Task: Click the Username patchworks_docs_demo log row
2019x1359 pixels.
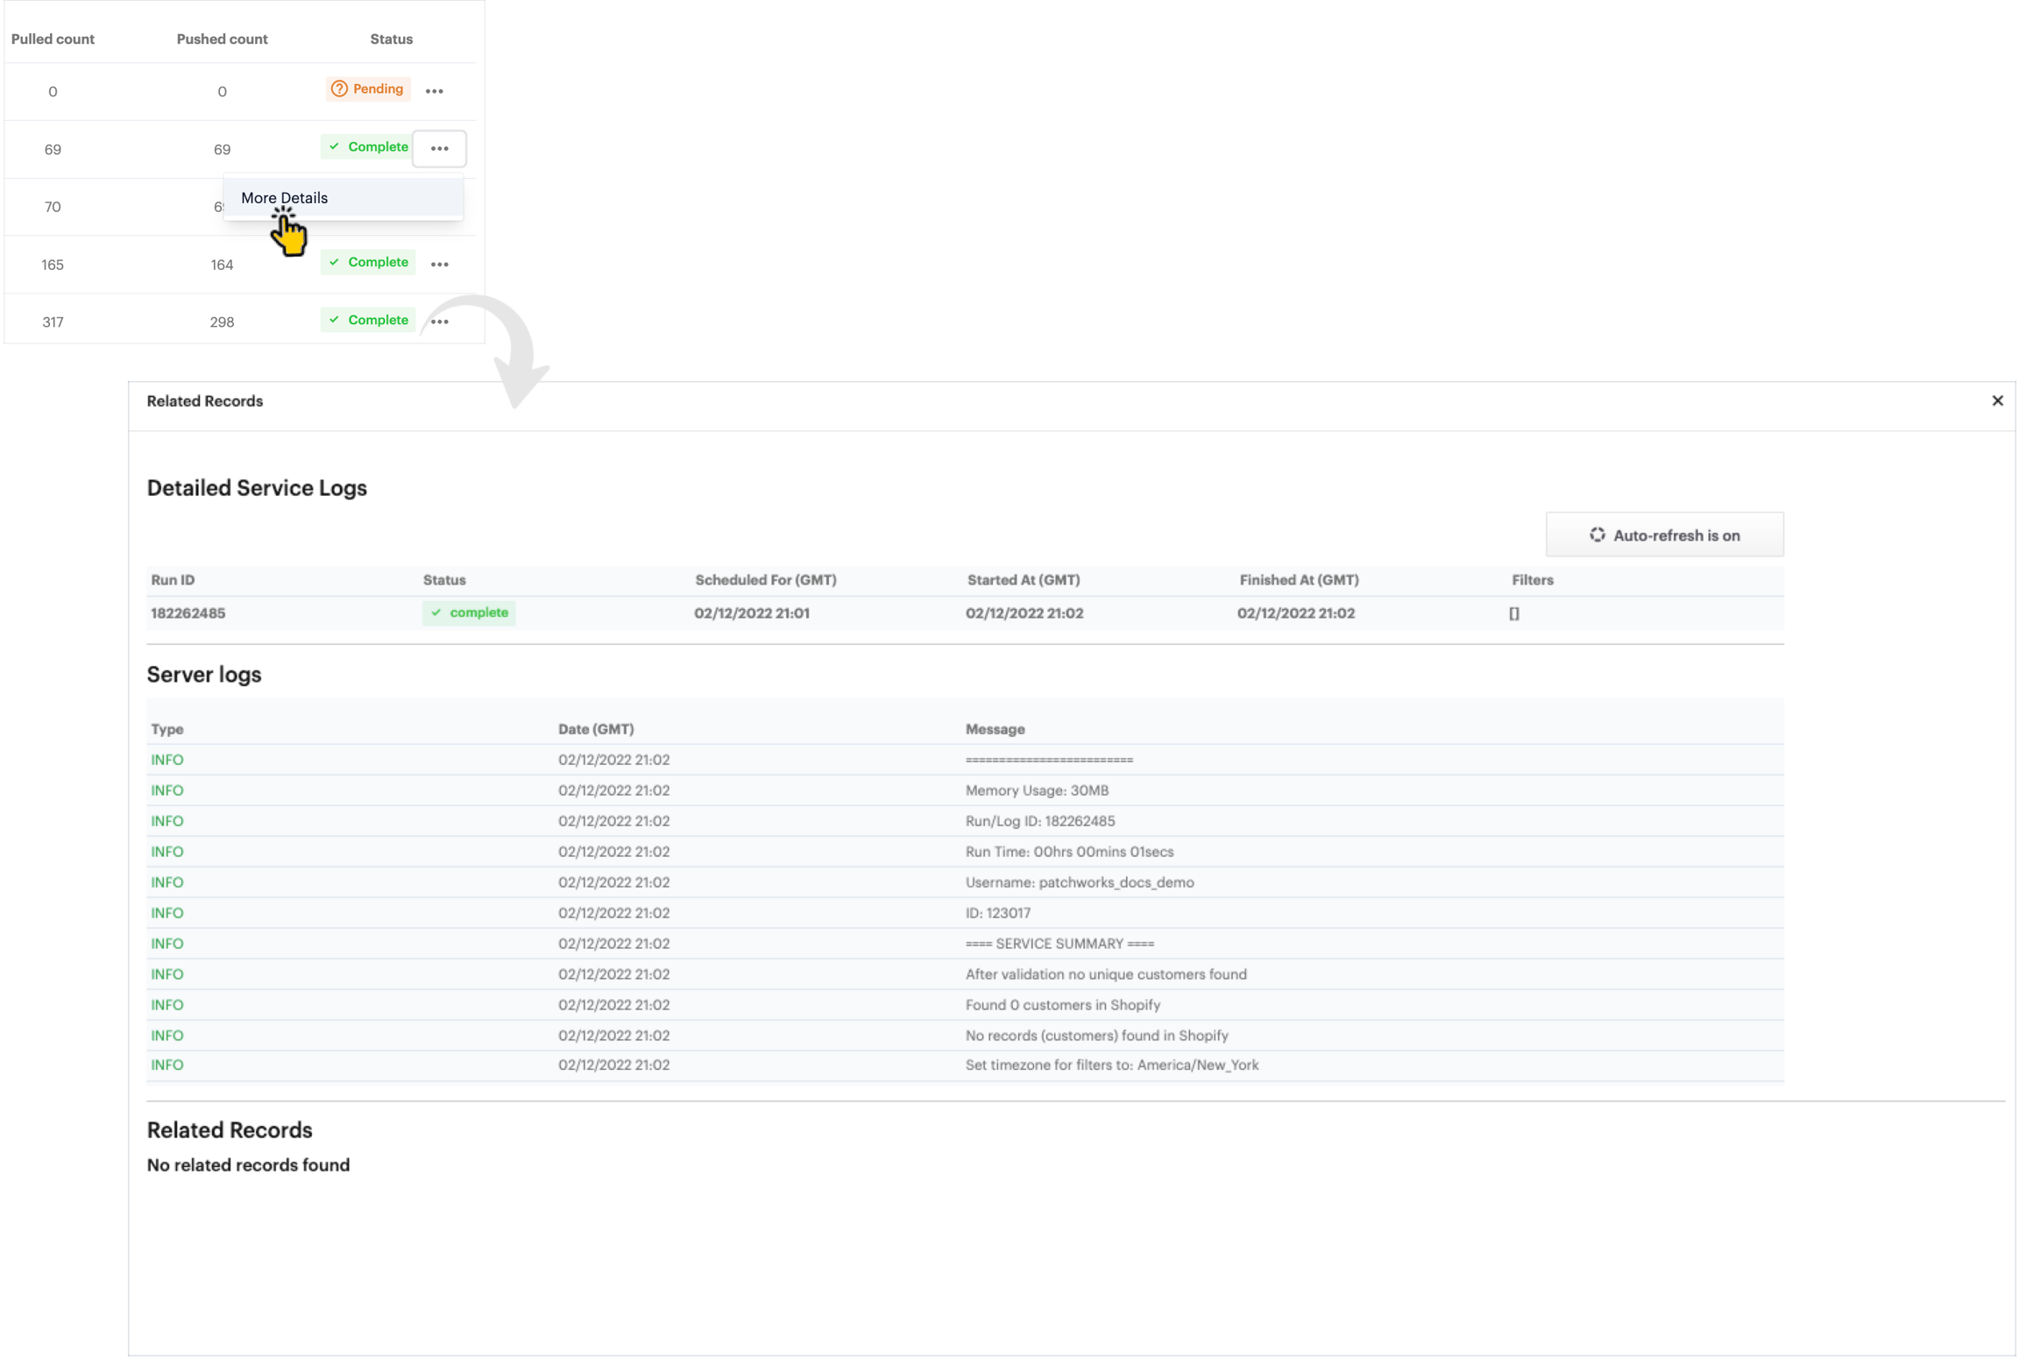Action: [x=1079, y=882]
